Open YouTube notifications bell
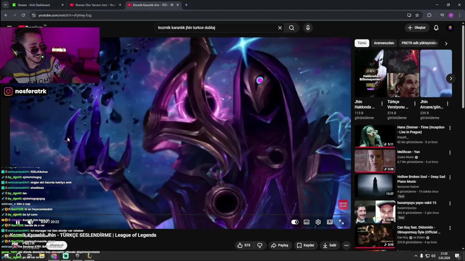465x261 pixels. [x=436, y=28]
